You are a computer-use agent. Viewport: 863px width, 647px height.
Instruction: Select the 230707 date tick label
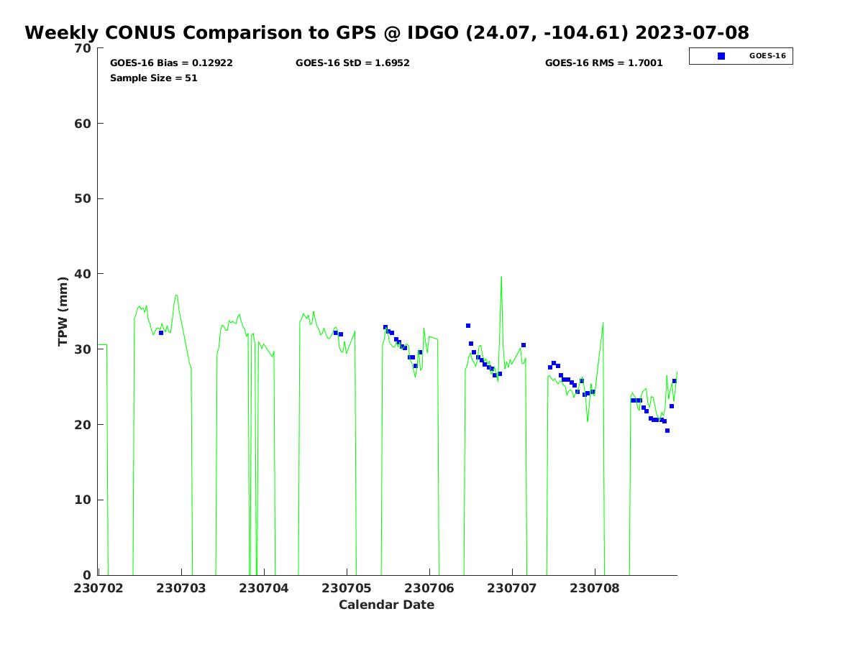[512, 588]
